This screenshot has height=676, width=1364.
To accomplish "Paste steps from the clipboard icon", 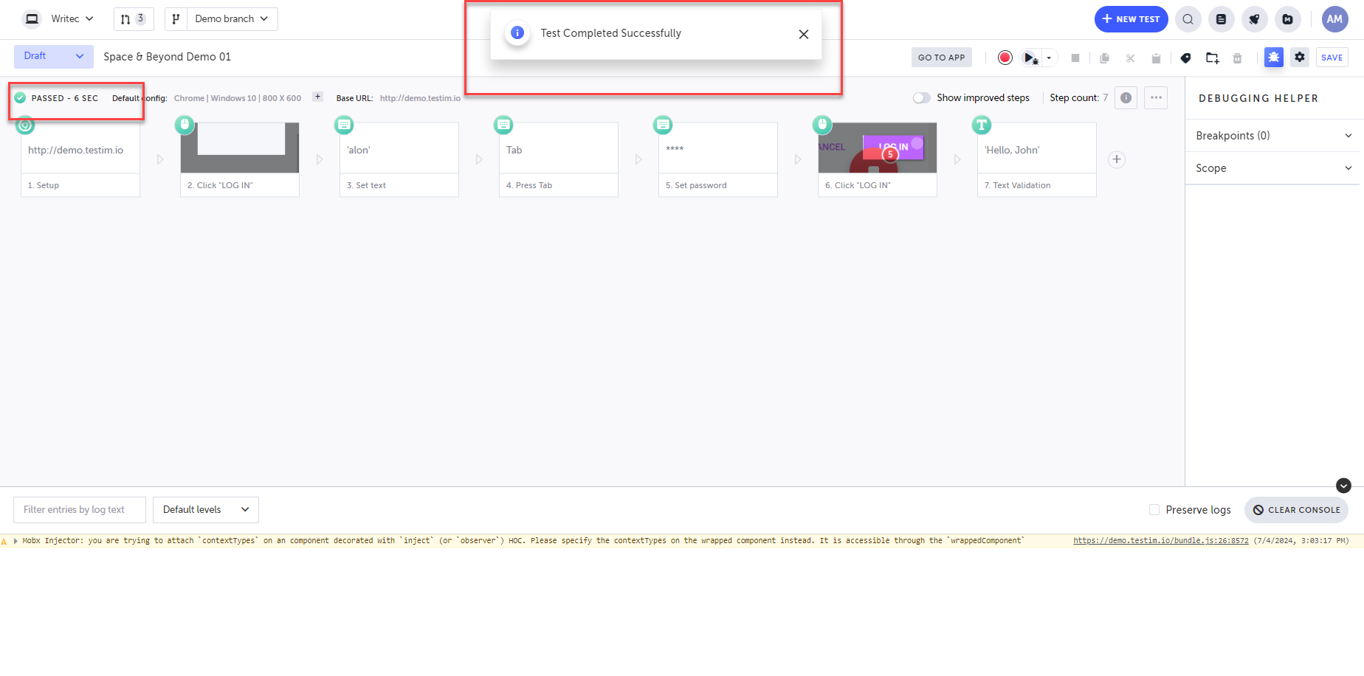I will pos(1156,58).
